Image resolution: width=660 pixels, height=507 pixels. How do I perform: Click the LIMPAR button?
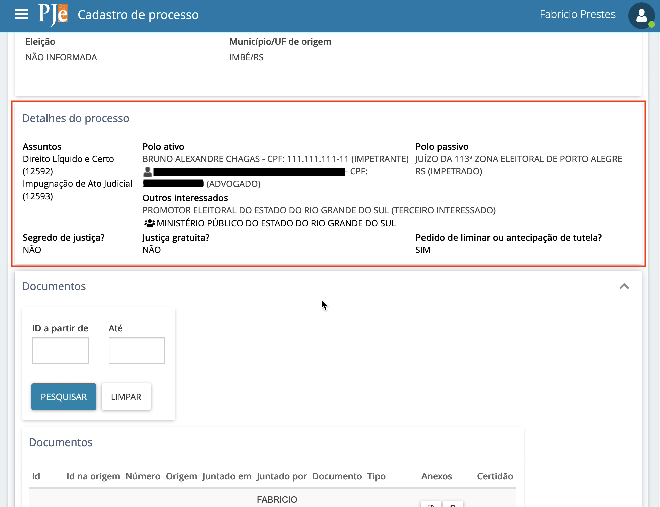point(126,397)
